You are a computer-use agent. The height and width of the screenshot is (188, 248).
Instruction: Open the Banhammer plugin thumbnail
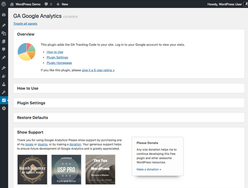[32, 170]
